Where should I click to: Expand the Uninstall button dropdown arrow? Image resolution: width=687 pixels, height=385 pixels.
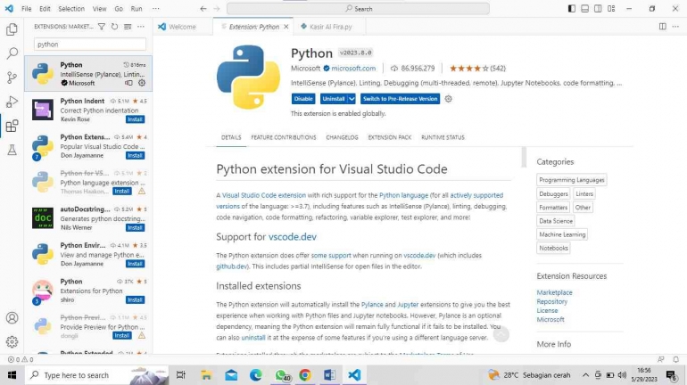pos(352,99)
